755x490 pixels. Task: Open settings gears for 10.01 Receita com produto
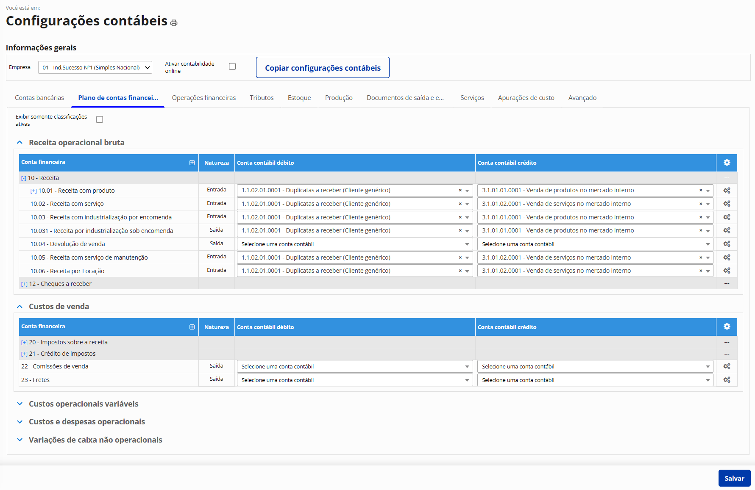coord(727,191)
